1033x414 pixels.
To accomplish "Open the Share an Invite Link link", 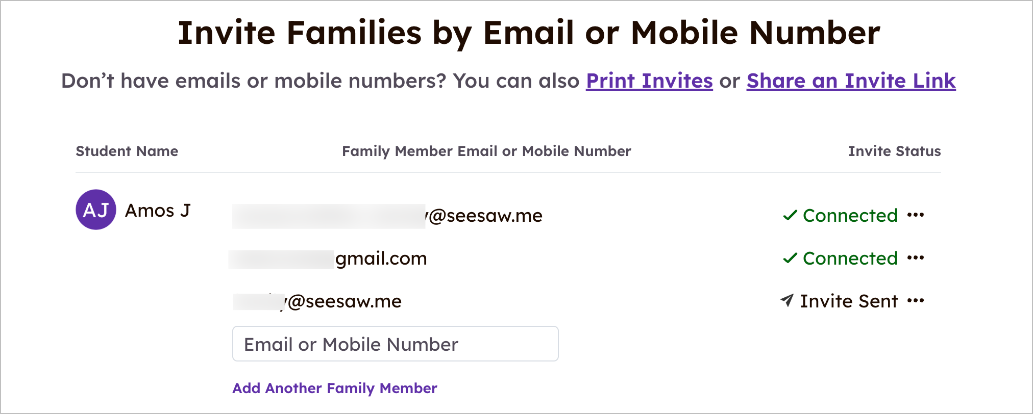I will (851, 81).
